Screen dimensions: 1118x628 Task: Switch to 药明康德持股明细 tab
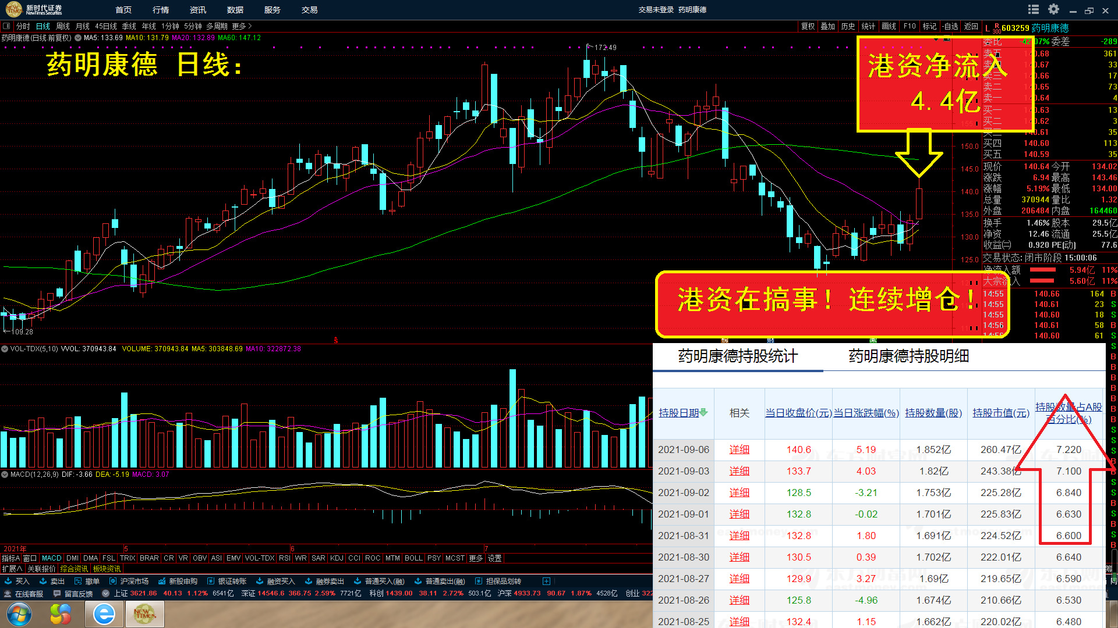coord(908,356)
